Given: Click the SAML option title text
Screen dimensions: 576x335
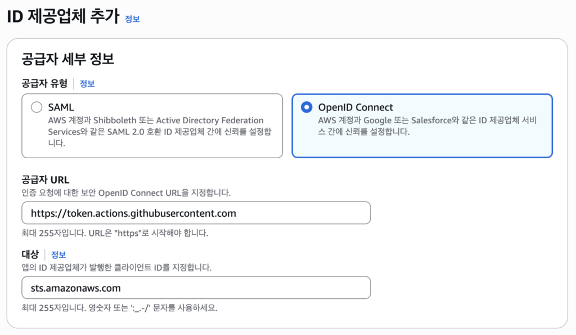Looking at the screenshot, I should tap(61, 107).
